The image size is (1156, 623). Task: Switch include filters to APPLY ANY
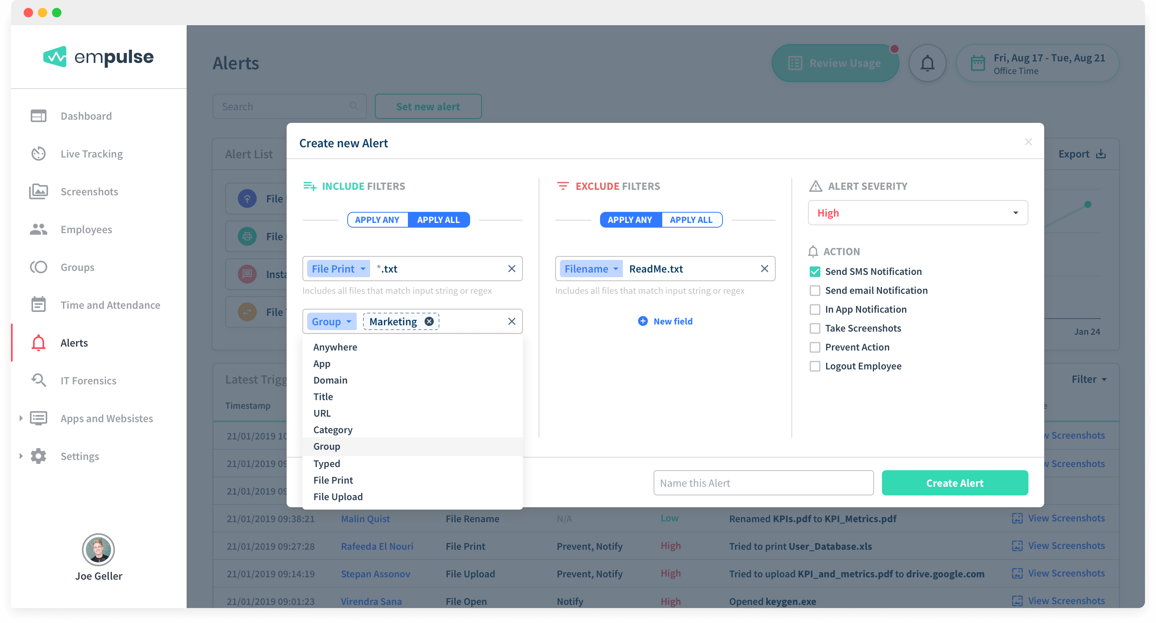[x=377, y=220]
